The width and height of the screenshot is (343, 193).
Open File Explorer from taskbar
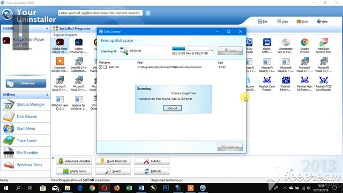(x=68, y=188)
